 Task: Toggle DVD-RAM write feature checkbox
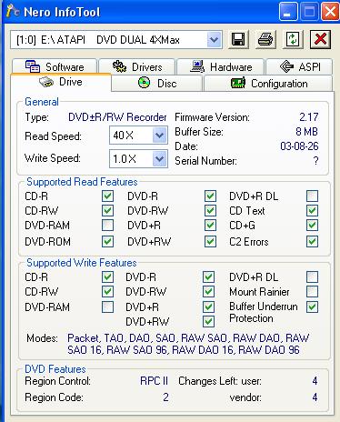[107, 306]
